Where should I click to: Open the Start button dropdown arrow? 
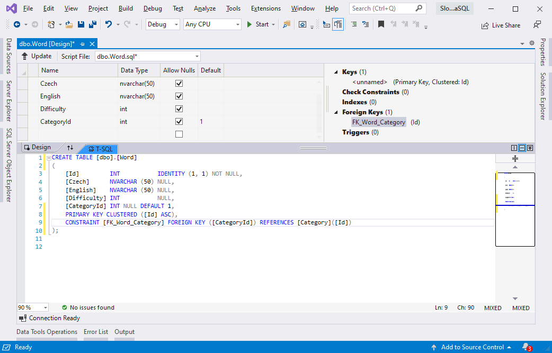tap(273, 24)
